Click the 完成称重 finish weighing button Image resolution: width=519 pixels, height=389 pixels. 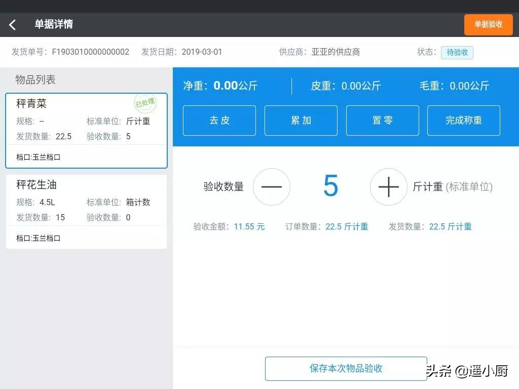[x=463, y=121]
